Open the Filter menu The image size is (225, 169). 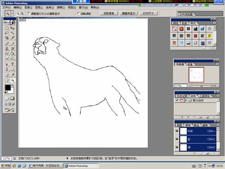point(61,7)
